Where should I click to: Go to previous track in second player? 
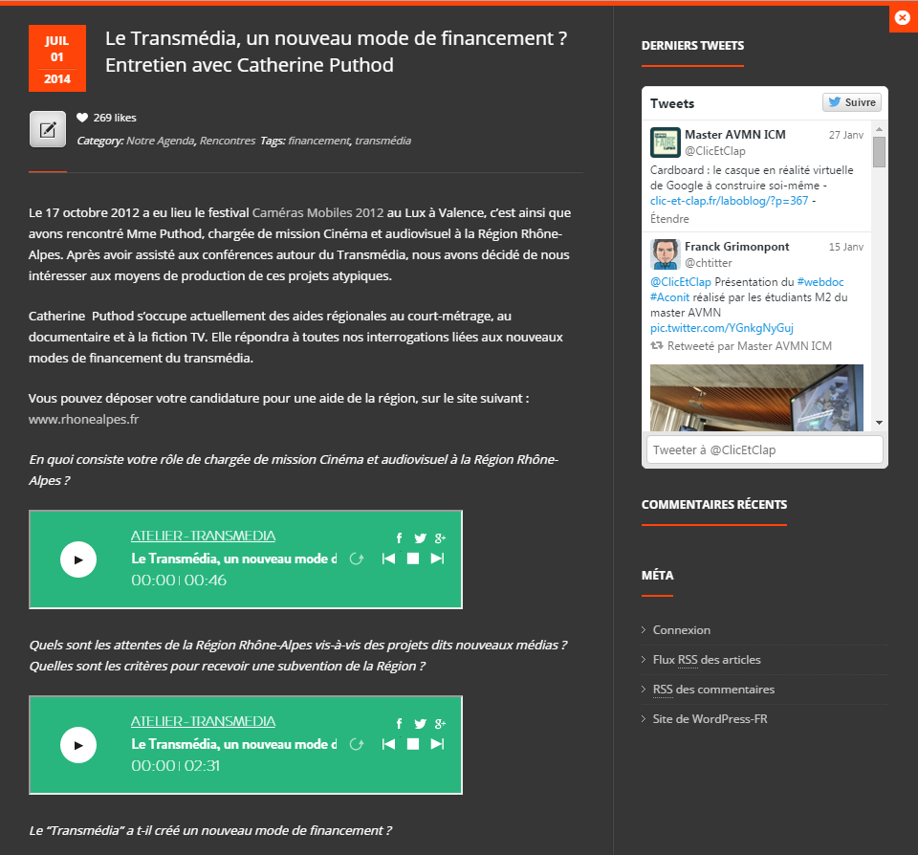point(388,744)
